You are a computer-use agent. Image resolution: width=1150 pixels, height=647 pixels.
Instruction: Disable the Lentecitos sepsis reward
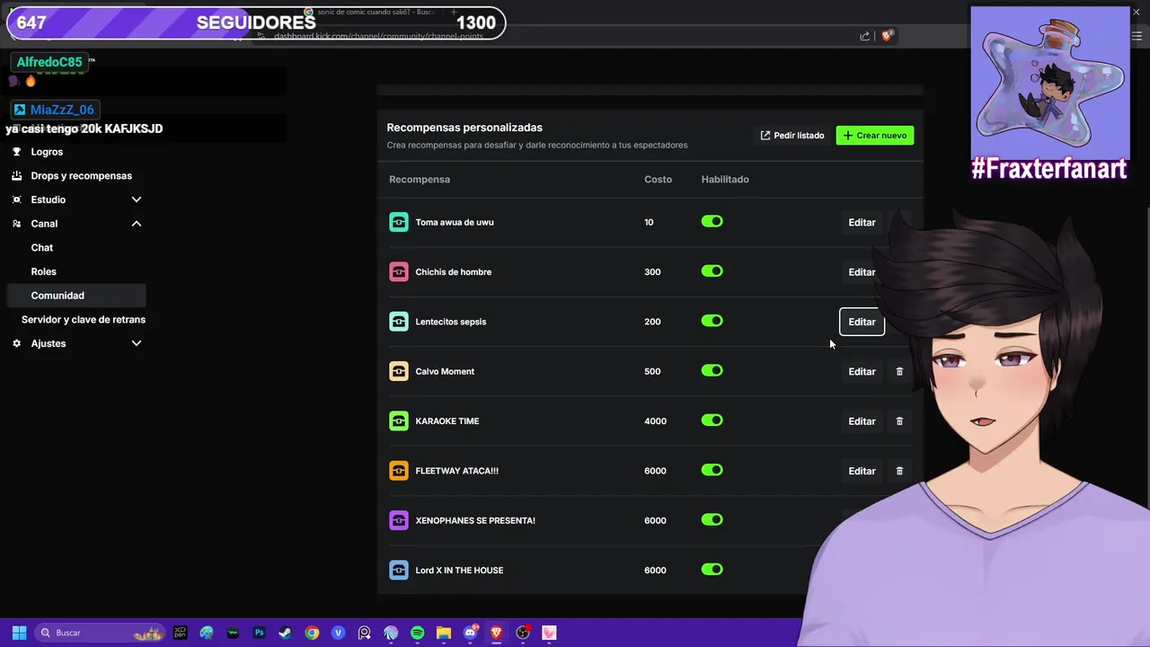coord(712,321)
